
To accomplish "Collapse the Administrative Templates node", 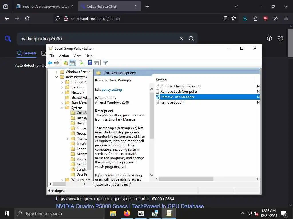I will [56, 77].
